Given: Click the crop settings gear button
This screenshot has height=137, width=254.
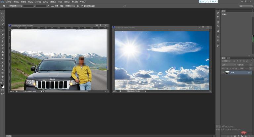Looking at the screenshot, I should pos(78,6).
